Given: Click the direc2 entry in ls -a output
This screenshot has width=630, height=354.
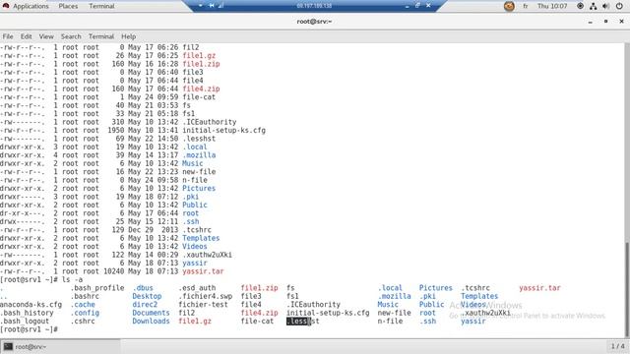Looking at the screenshot, I should click(x=145, y=305).
